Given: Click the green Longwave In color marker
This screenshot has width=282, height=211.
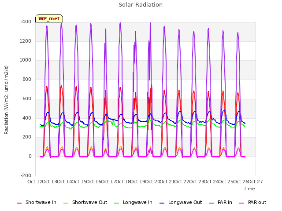Looking at the screenshot, I should point(116,203).
